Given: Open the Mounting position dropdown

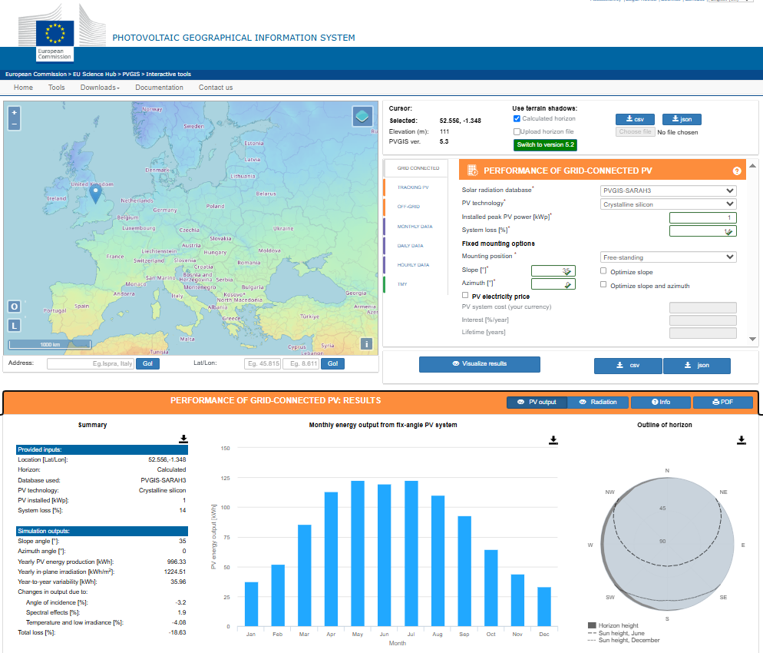Looking at the screenshot, I should 668,257.
